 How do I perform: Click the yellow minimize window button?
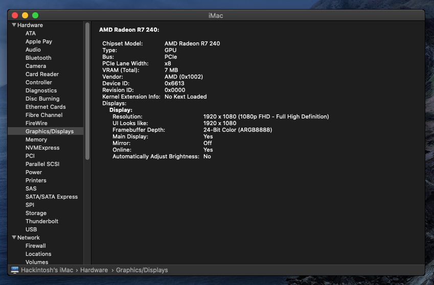click(25, 15)
